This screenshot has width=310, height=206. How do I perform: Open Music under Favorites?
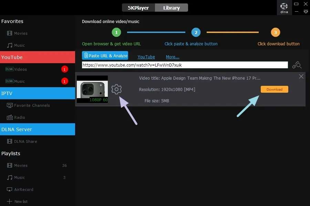(19, 45)
